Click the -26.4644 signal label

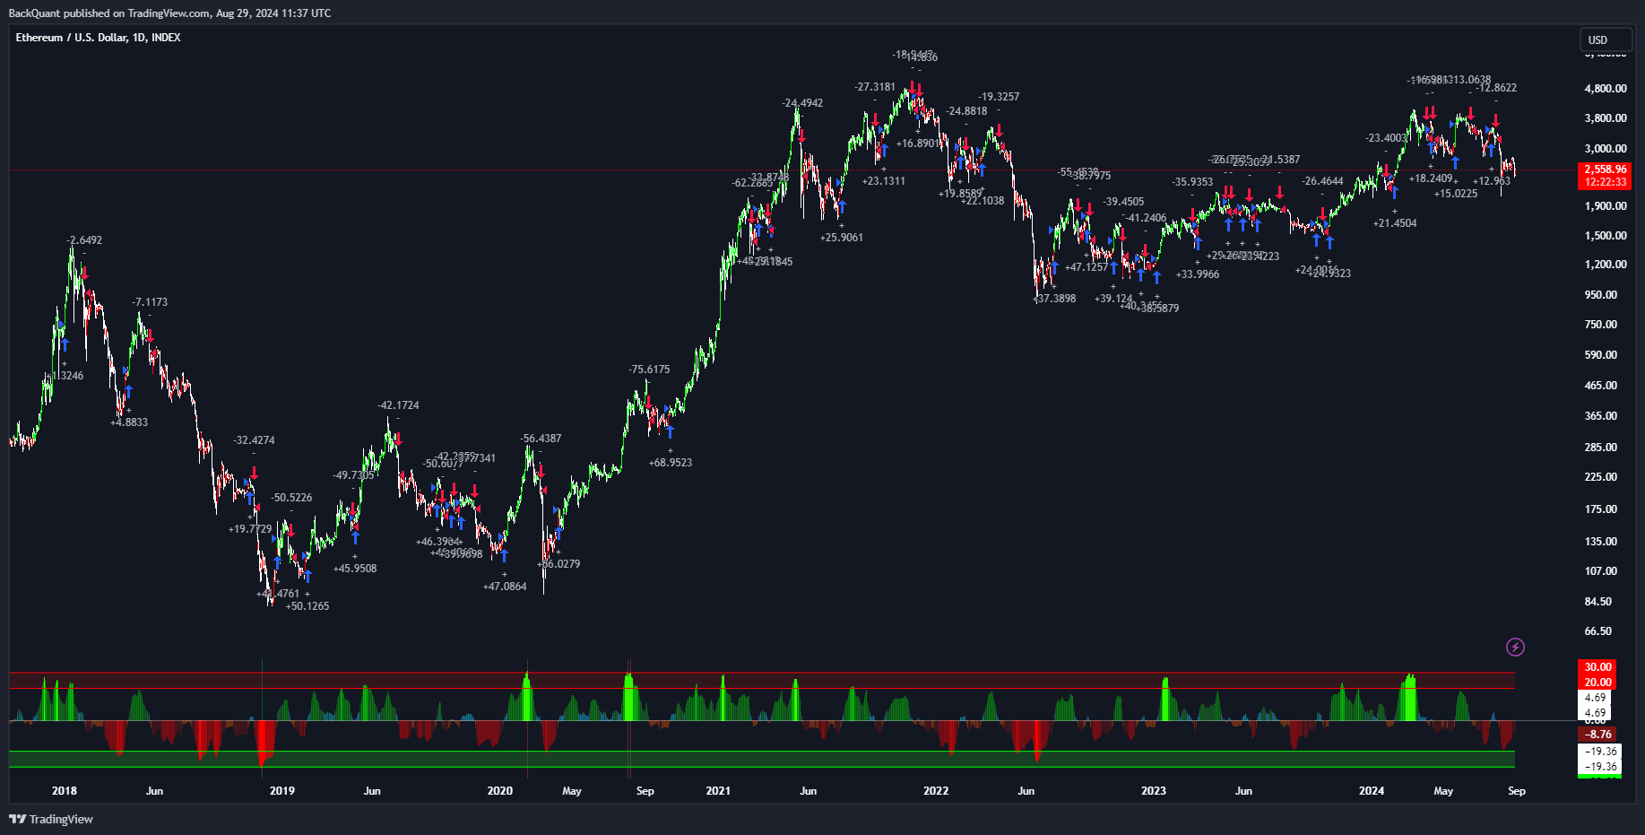point(1323,181)
